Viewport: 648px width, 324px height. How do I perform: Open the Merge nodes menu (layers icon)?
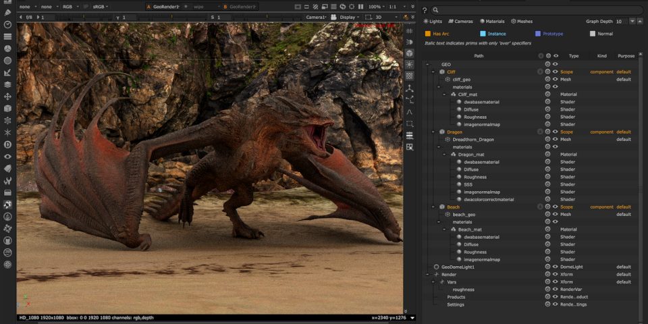click(7, 85)
